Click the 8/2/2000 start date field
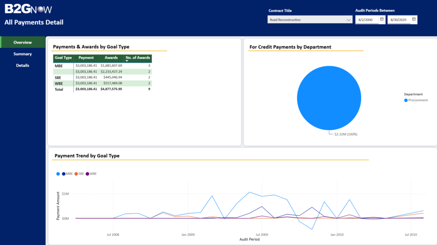437x245 pixels. pos(367,20)
